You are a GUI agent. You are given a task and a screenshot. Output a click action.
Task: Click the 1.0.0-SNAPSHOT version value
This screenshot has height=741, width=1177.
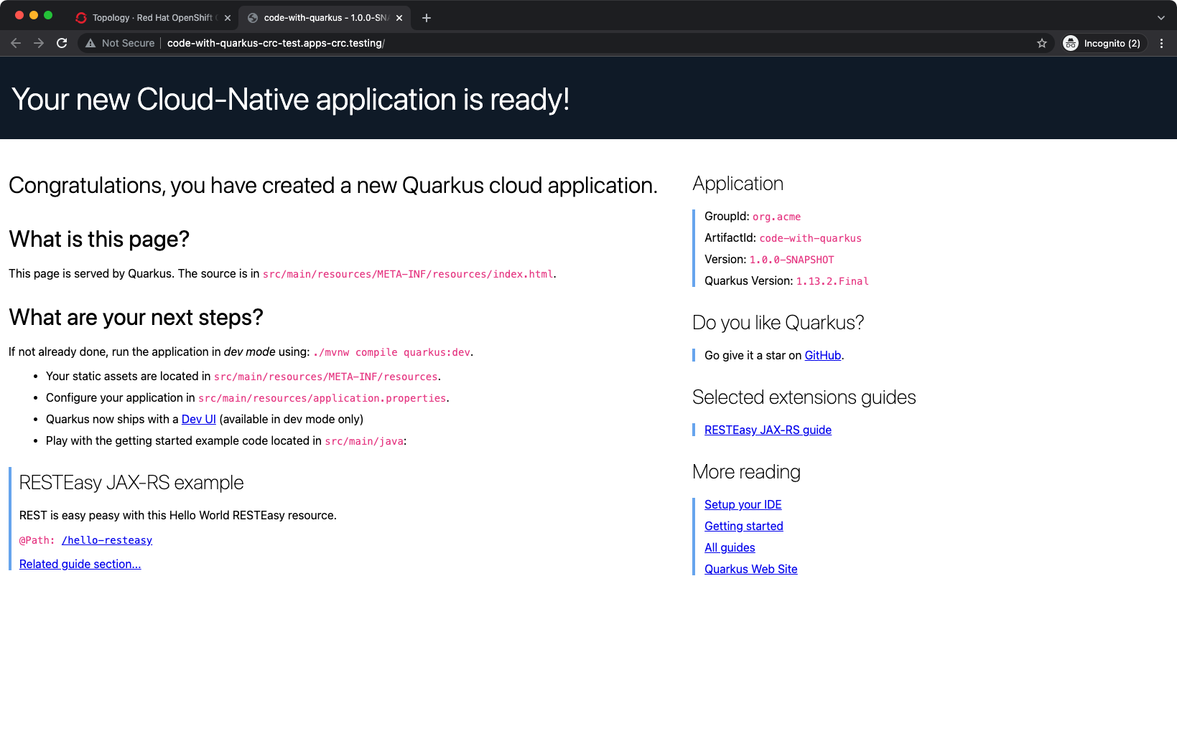pos(792,260)
